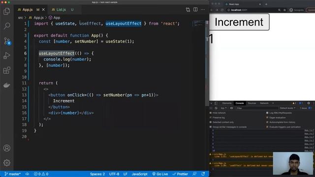
Task: Open the Run and Debug view
Action: pyautogui.click(x=6, y=56)
